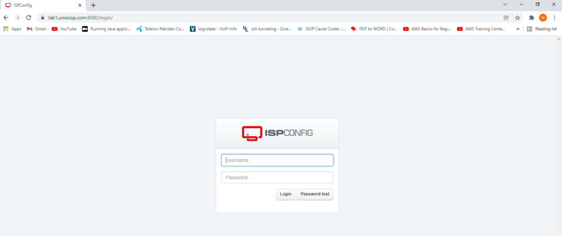562x236 pixels.
Task: Reload the page with the refresh icon
Action: tap(29, 18)
